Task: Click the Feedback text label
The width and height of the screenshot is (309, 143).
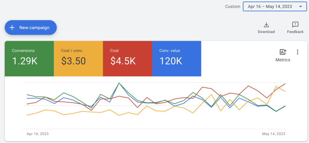Action: click(295, 32)
